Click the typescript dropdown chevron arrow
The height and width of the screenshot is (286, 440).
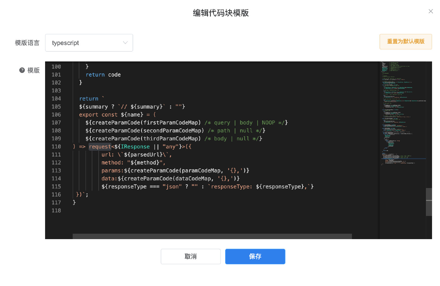(x=125, y=43)
